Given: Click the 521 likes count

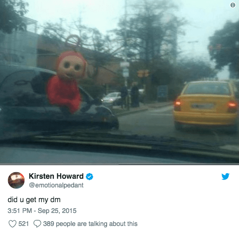Looking at the screenshot, I should point(23,224).
